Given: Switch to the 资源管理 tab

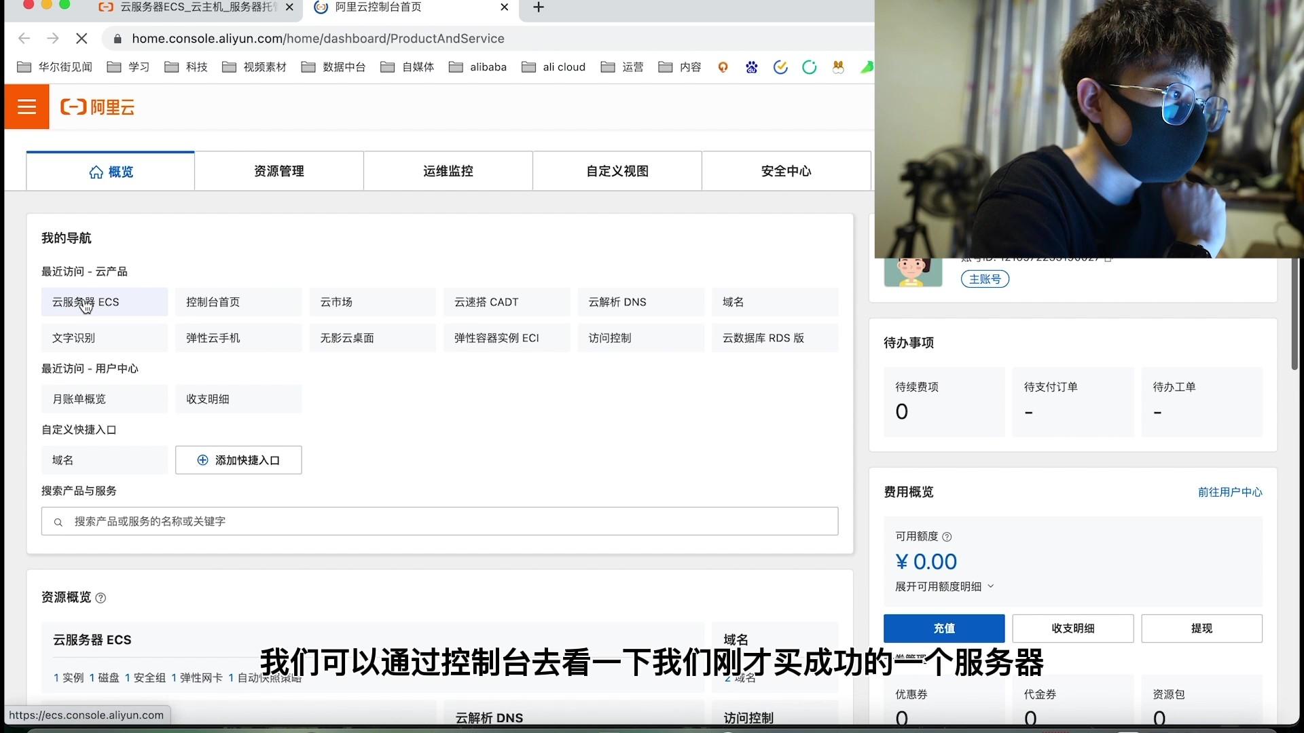Looking at the screenshot, I should [279, 172].
